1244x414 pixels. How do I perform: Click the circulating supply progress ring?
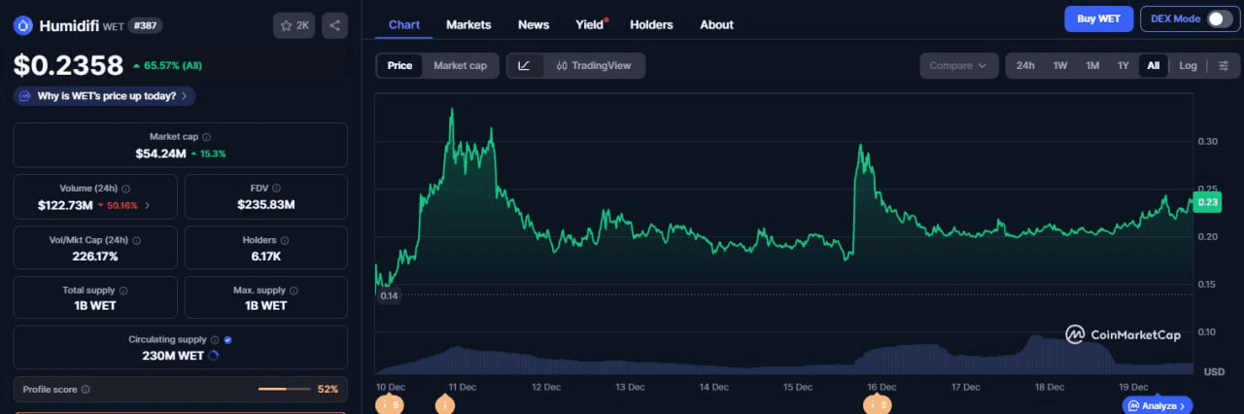click(x=214, y=356)
